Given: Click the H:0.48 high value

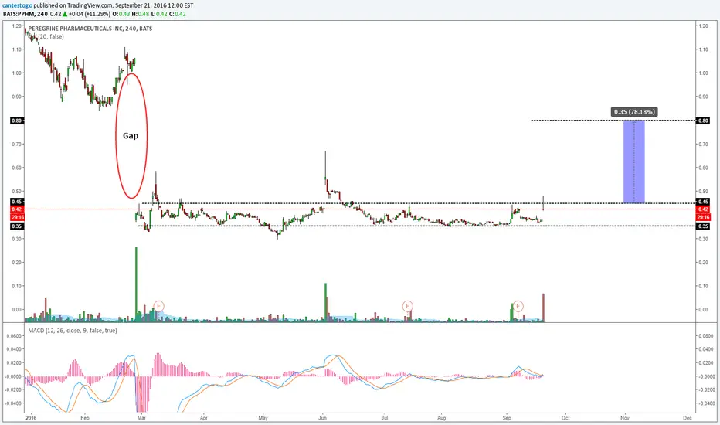Looking at the screenshot, I should [141, 14].
